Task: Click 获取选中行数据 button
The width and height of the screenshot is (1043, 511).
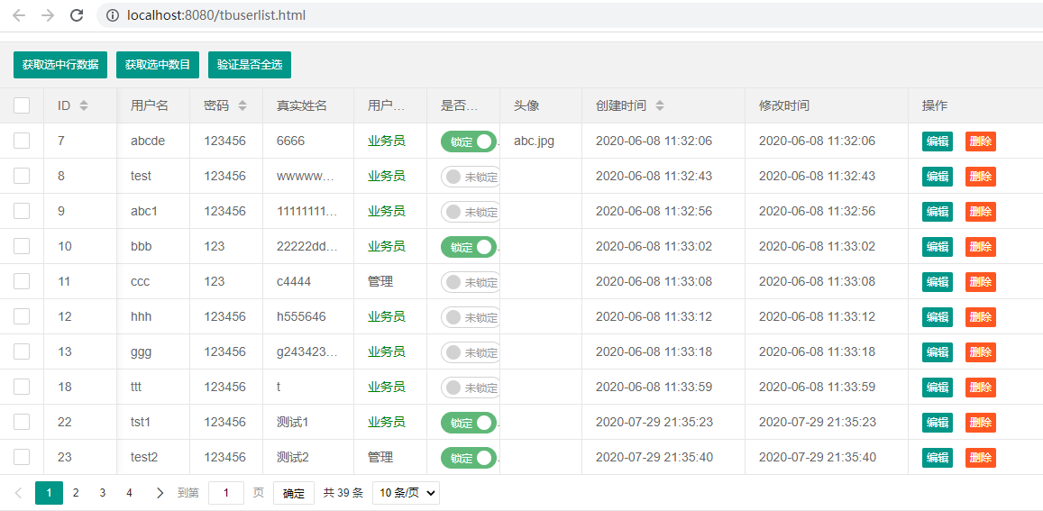Action: (x=59, y=65)
